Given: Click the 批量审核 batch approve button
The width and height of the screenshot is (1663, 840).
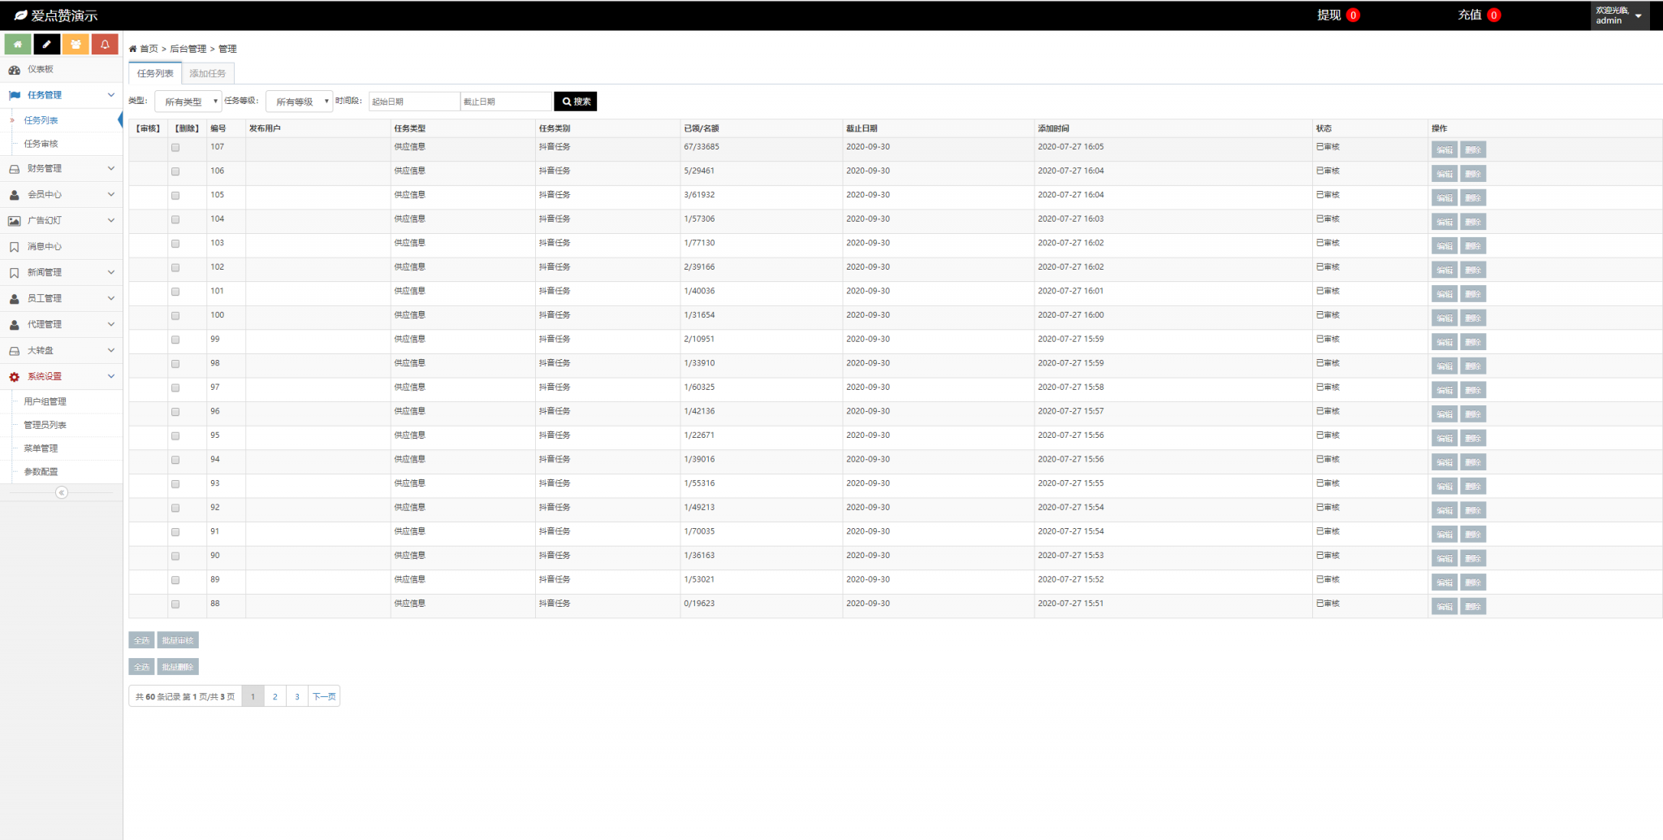Looking at the screenshot, I should pos(178,641).
